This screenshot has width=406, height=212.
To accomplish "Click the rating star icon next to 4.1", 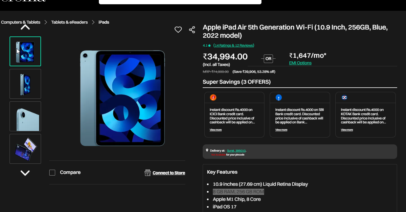I will tap(210, 46).
